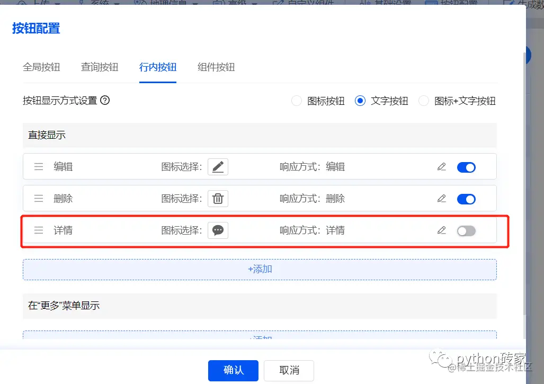This screenshot has width=544, height=384.
Task: Disable the toggle switch on the 删除 row
Action: coord(466,199)
